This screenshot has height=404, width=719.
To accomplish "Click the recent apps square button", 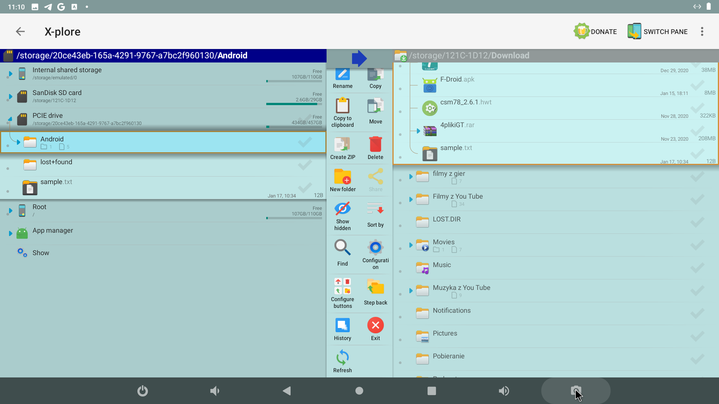I will click(x=431, y=391).
